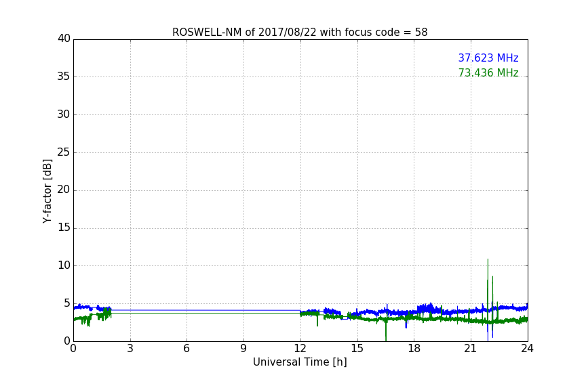
Task: Click the y-axis tick label 10
Action: pyautogui.click(x=64, y=265)
